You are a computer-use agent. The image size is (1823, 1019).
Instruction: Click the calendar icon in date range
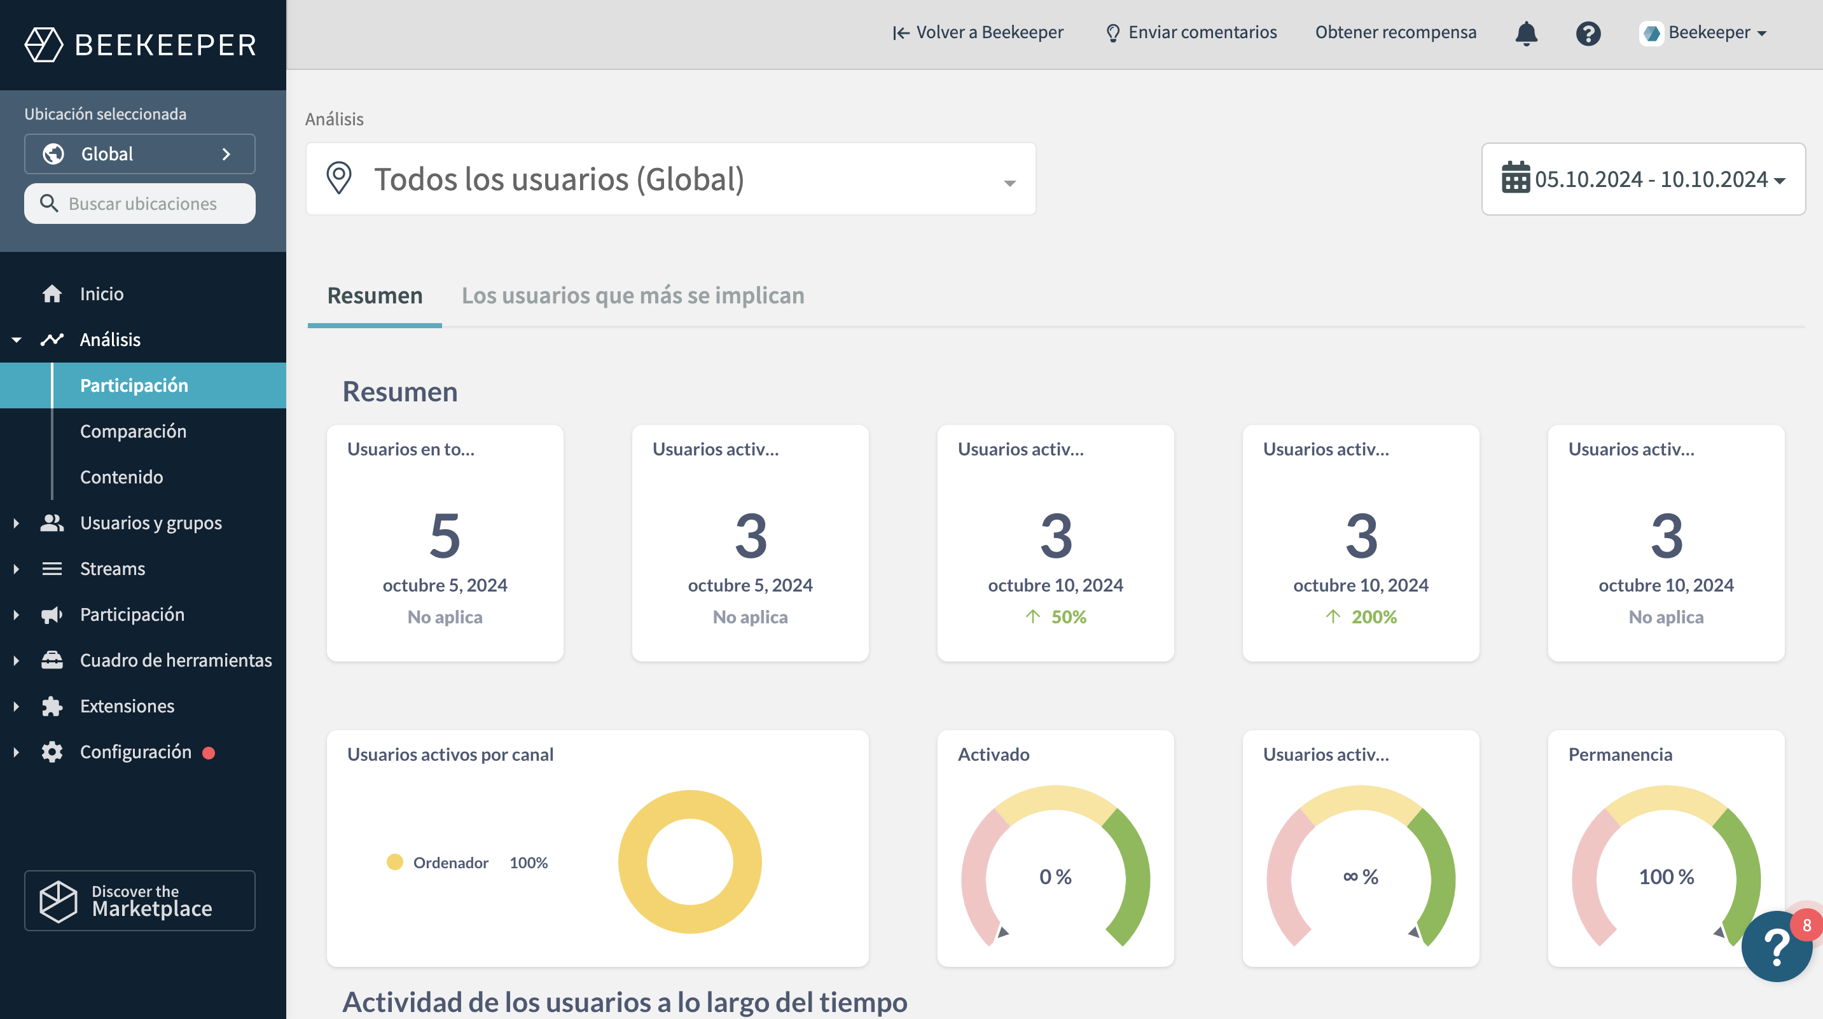(x=1515, y=178)
